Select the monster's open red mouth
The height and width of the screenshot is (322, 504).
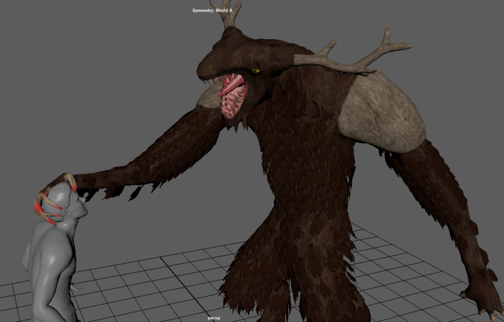(x=232, y=96)
